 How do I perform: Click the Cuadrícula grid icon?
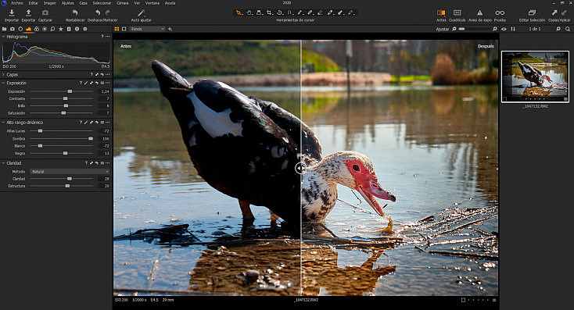(457, 12)
